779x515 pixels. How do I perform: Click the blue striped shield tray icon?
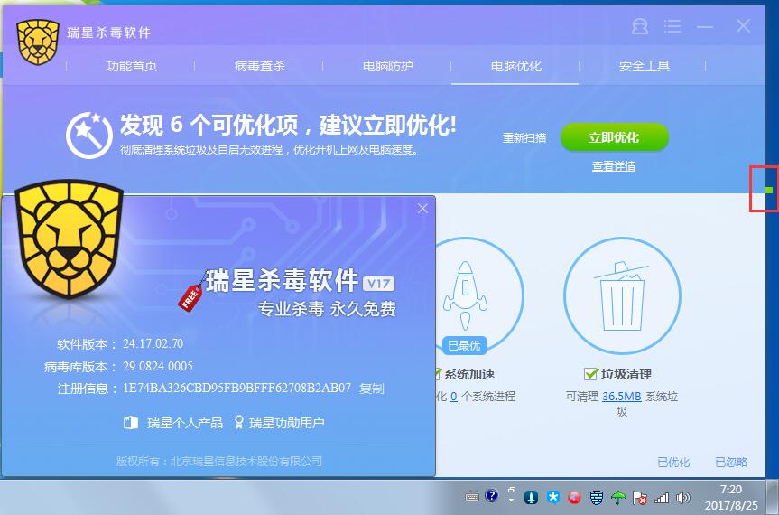click(596, 497)
